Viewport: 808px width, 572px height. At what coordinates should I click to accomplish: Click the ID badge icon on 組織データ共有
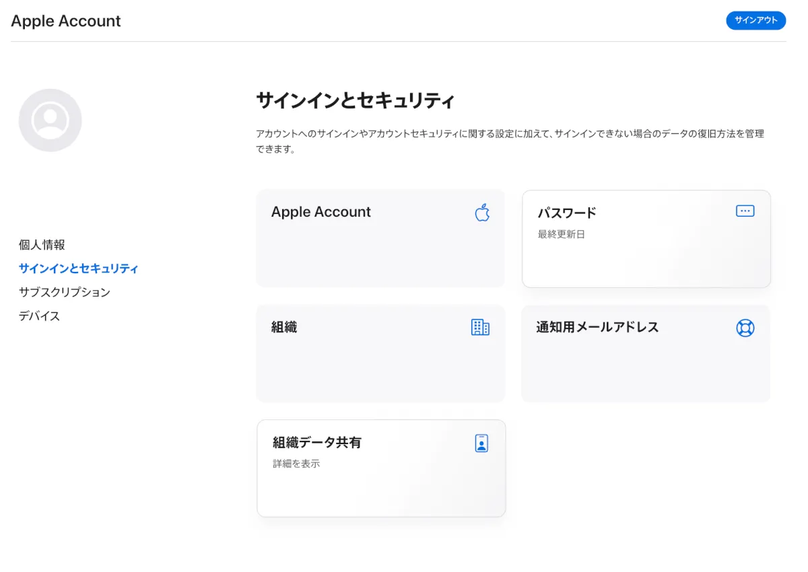coord(481,443)
